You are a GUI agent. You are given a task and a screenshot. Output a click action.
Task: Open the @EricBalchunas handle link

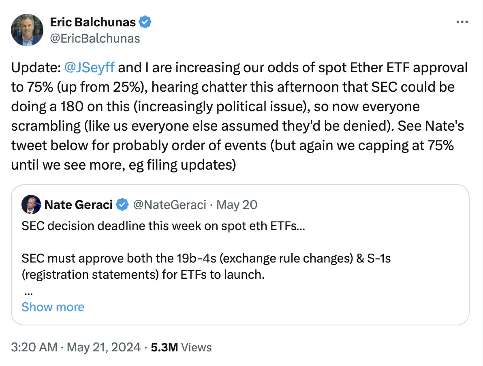coord(95,38)
